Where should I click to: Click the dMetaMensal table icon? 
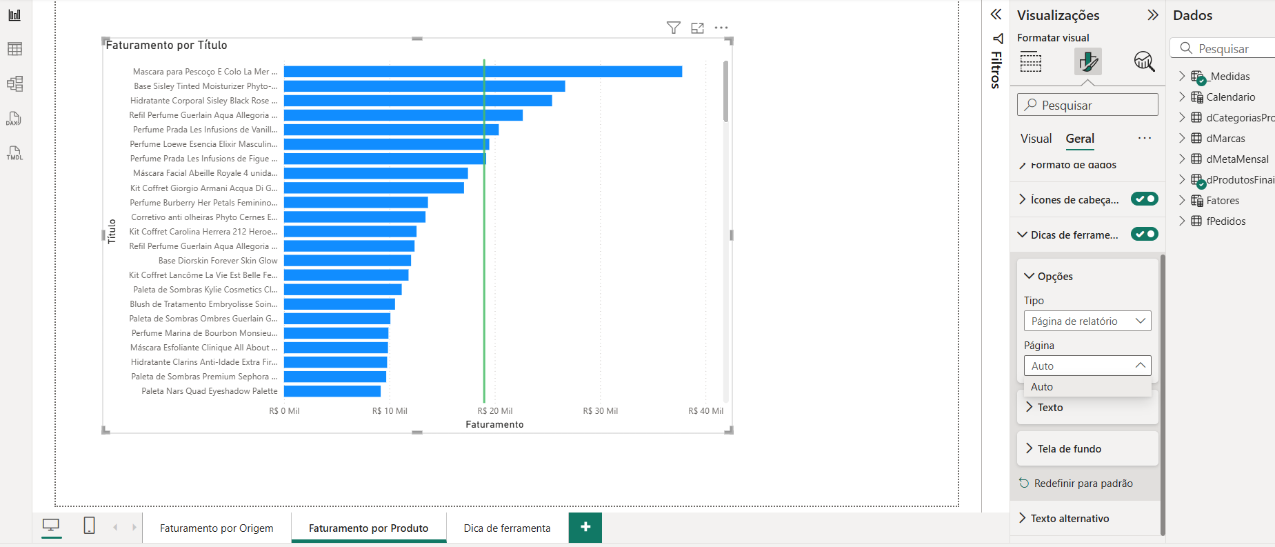coord(1196,159)
